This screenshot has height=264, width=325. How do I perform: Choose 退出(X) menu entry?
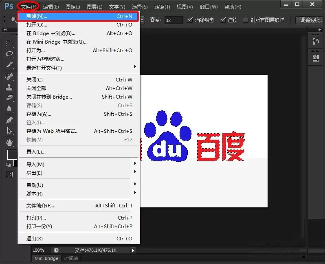[x=79, y=238]
